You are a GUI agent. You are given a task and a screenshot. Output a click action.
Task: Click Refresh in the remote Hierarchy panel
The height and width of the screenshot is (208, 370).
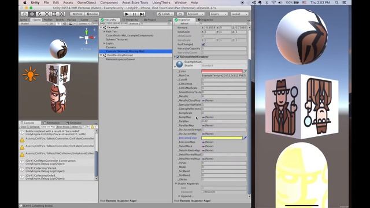coord(134,24)
